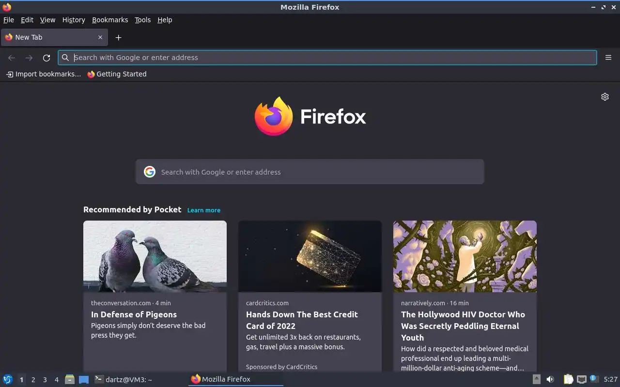Go back with the back arrow
This screenshot has width=620, height=387.
pyautogui.click(x=12, y=58)
